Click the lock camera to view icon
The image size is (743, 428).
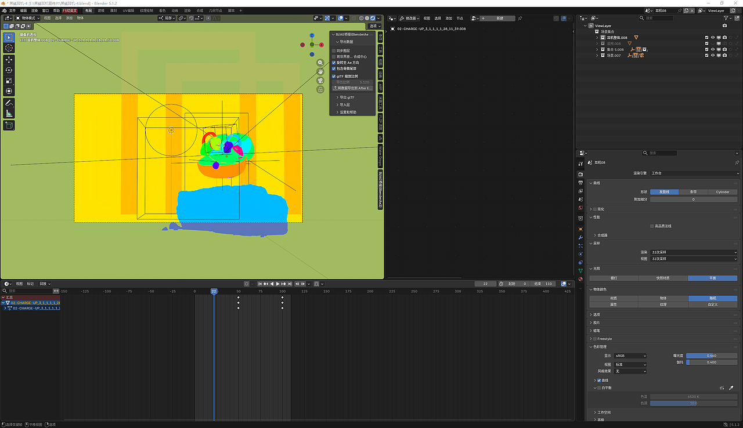(320, 89)
